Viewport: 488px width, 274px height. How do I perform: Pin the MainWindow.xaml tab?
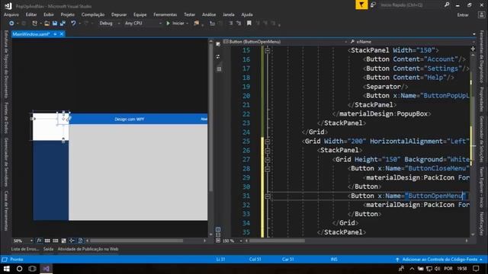pos(55,34)
